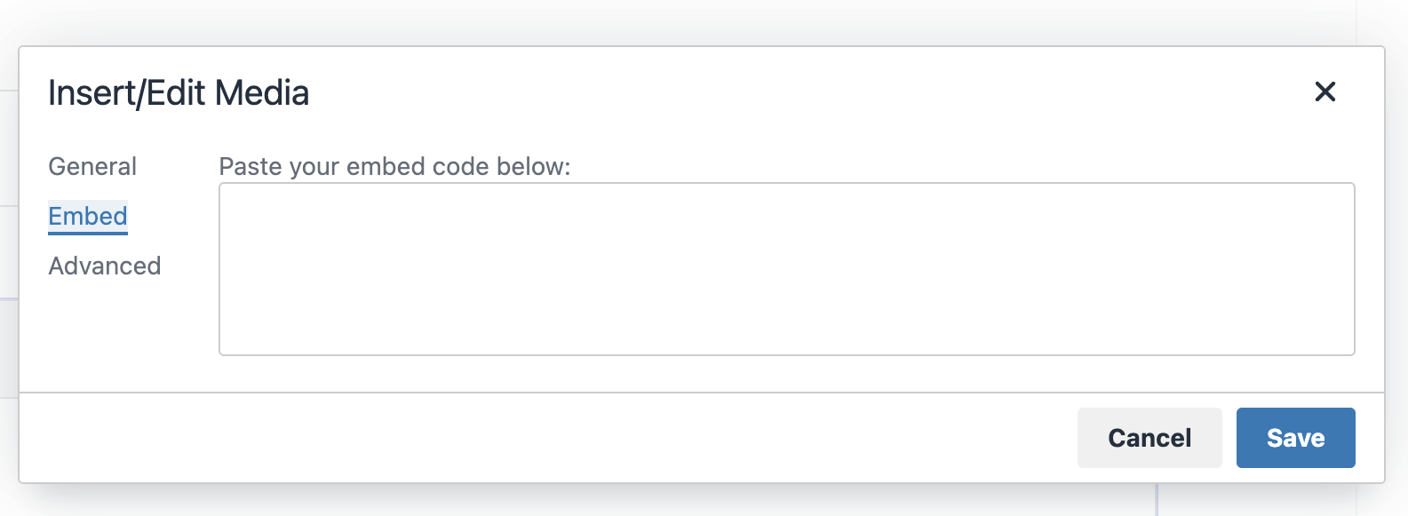Dismiss the media dialog using Cancel

[1149, 438]
